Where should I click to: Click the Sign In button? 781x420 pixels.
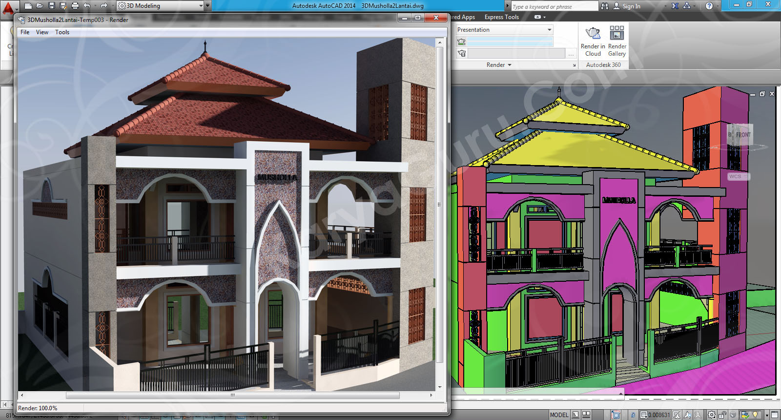631,6
